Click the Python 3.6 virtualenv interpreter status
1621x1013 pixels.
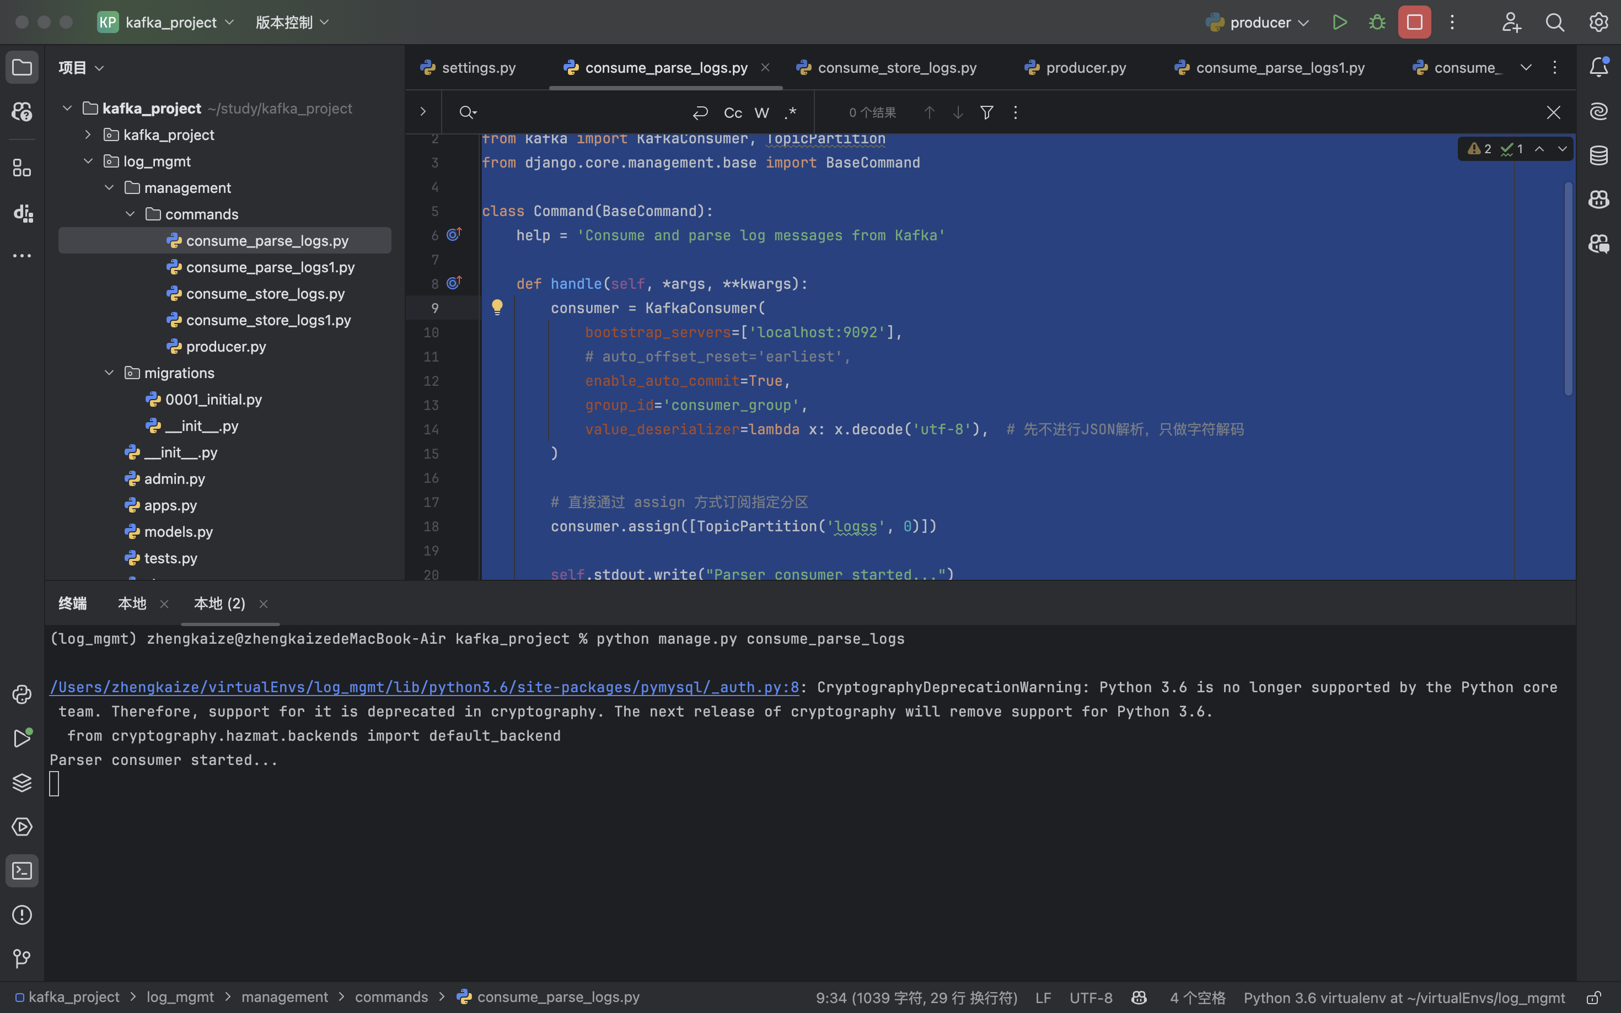(1404, 998)
